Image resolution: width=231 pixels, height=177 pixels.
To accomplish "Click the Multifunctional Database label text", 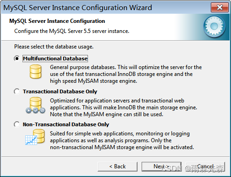I will point(55,59).
